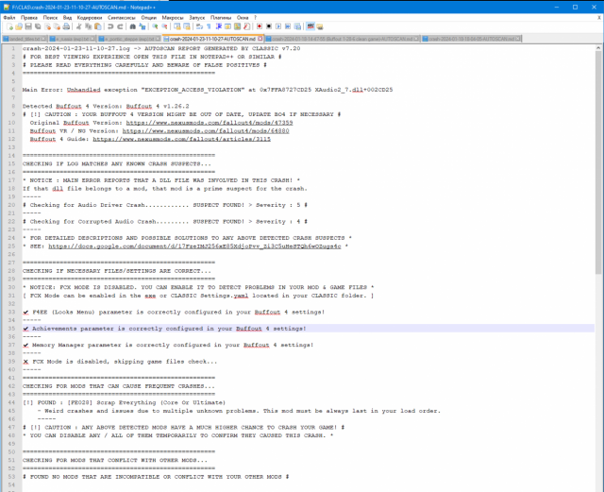Open the Запуск menu
This screenshot has height=492, width=604.
tap(197, 18)
